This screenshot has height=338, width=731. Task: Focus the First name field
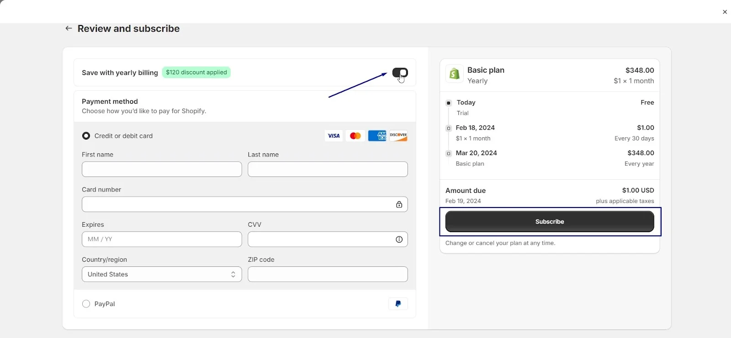(x=162, y=169)
